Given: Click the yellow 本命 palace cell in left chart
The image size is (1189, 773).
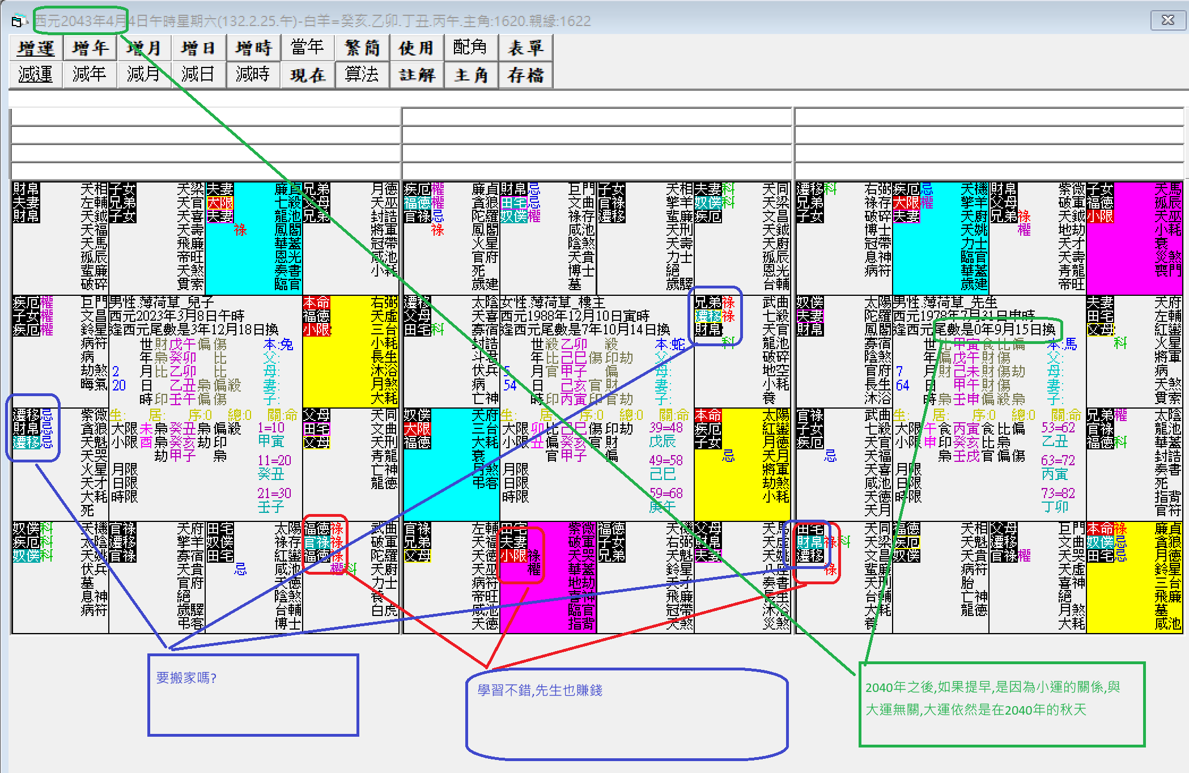Looking at the screenshot, I should click(x=350, y=351).
